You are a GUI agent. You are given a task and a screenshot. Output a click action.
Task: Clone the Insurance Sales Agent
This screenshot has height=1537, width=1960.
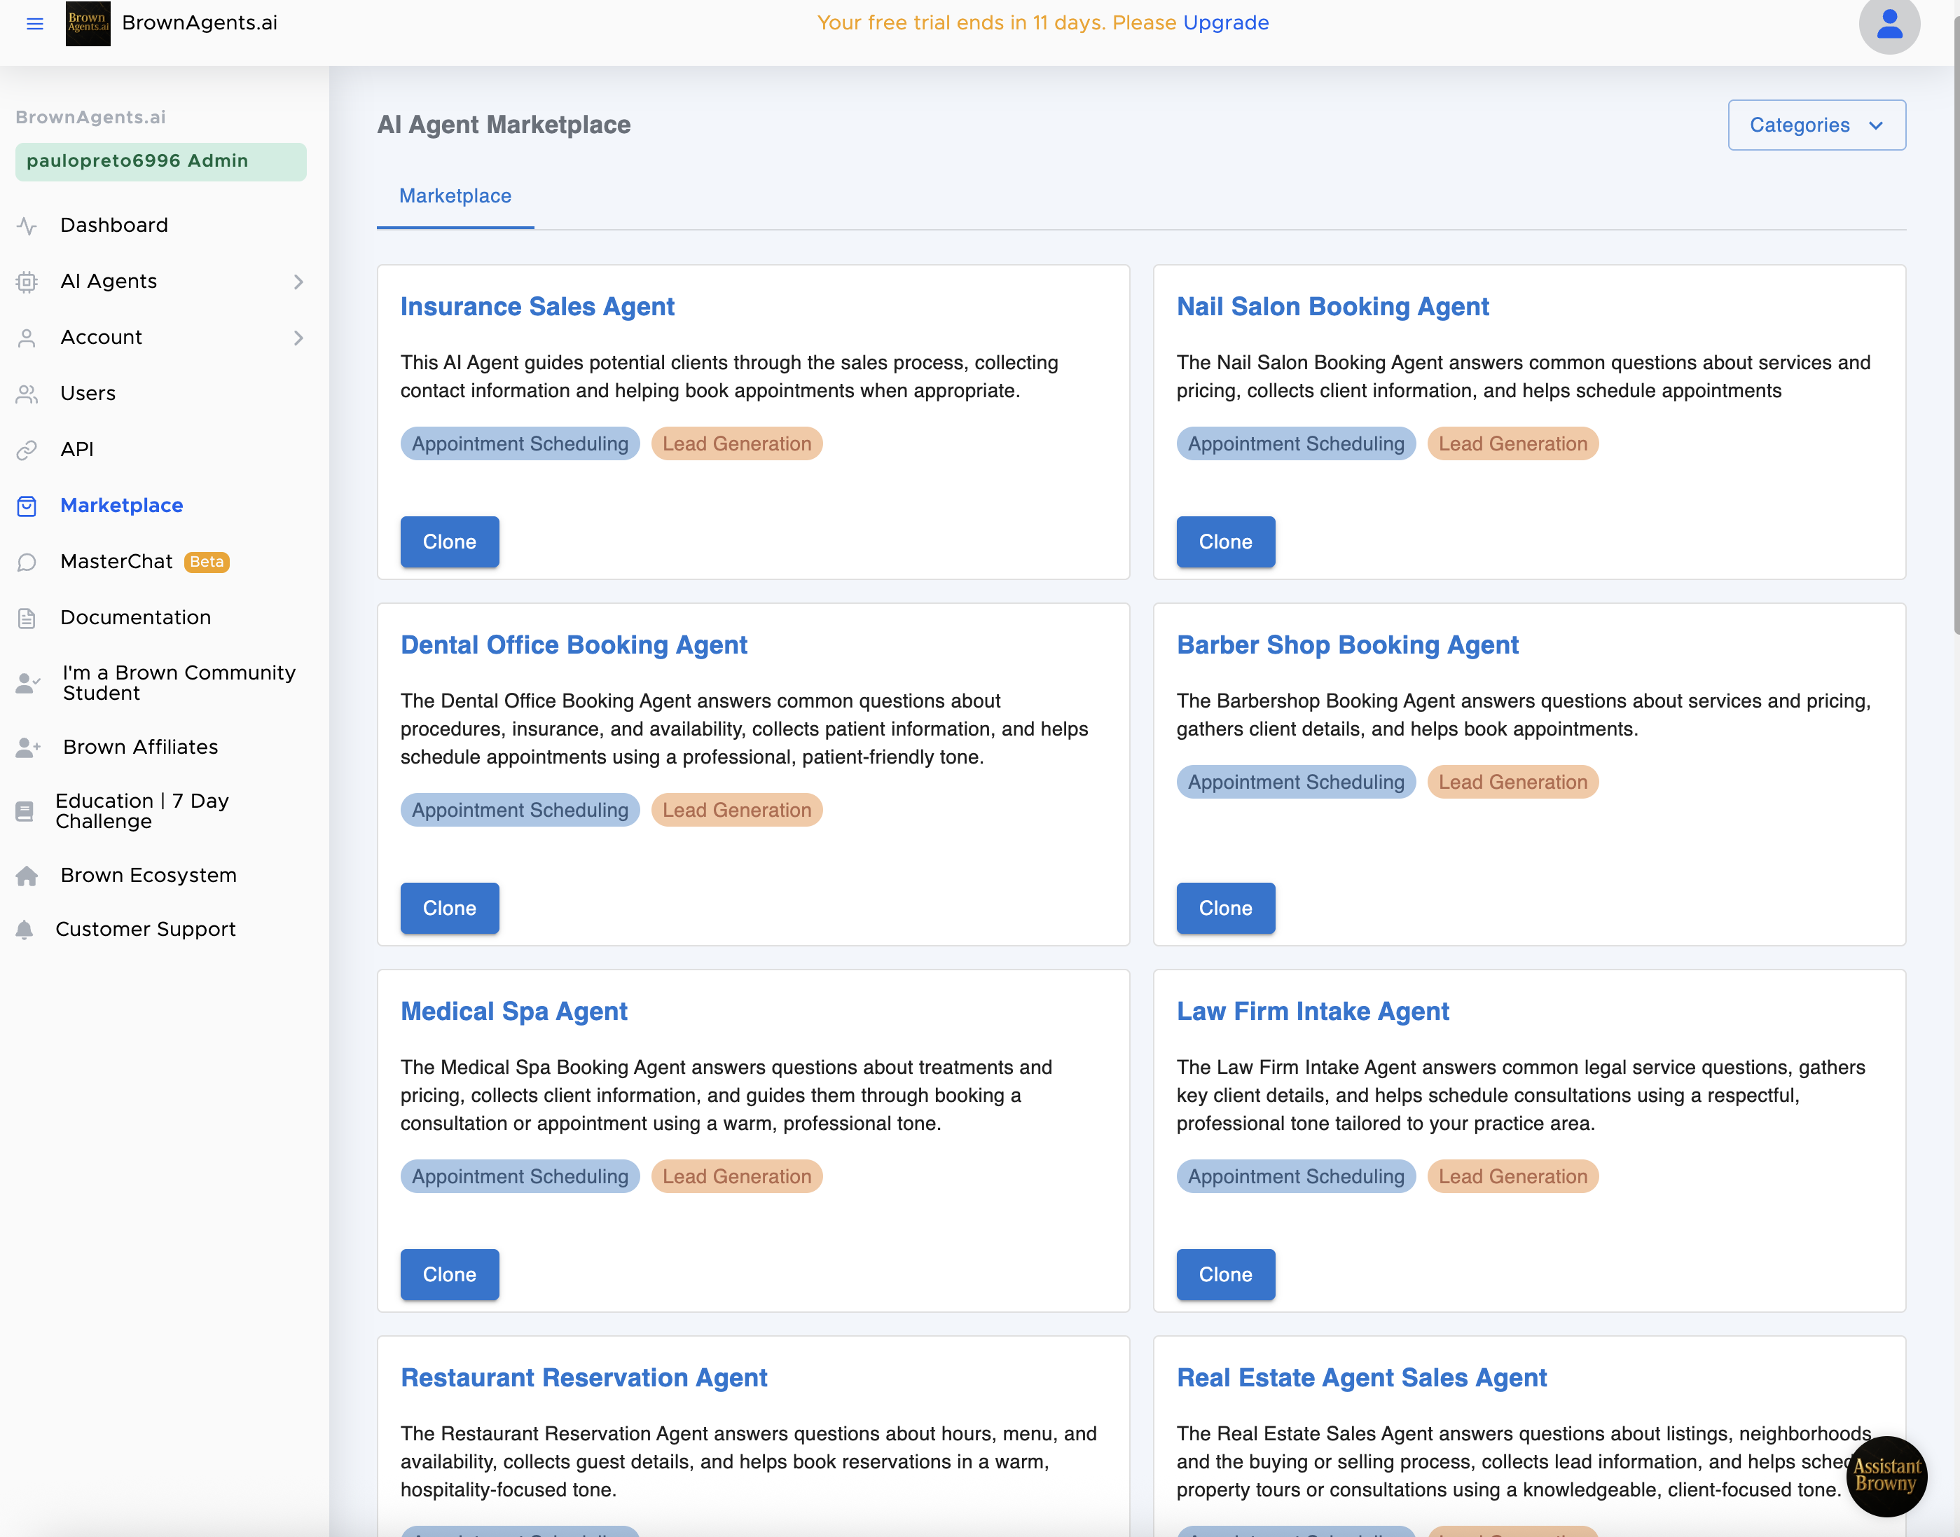449,542
